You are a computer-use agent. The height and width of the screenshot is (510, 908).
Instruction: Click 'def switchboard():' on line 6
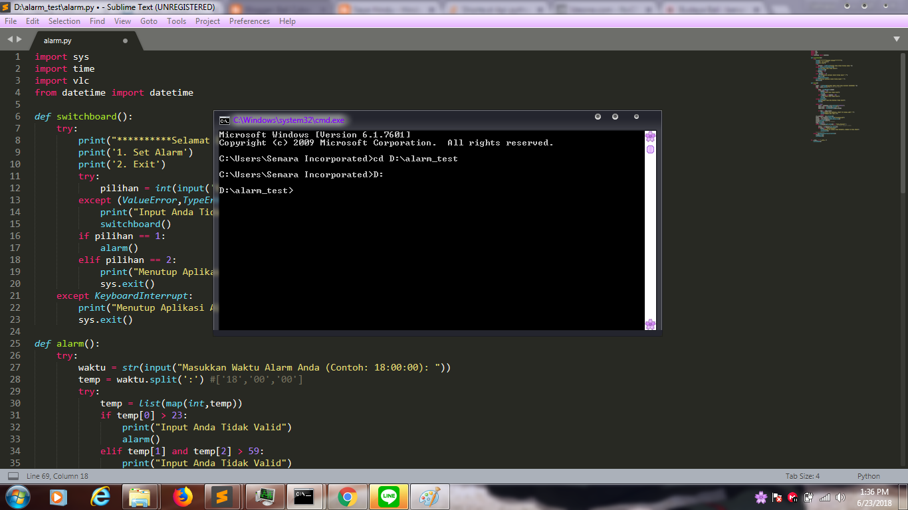coord(84,116)
